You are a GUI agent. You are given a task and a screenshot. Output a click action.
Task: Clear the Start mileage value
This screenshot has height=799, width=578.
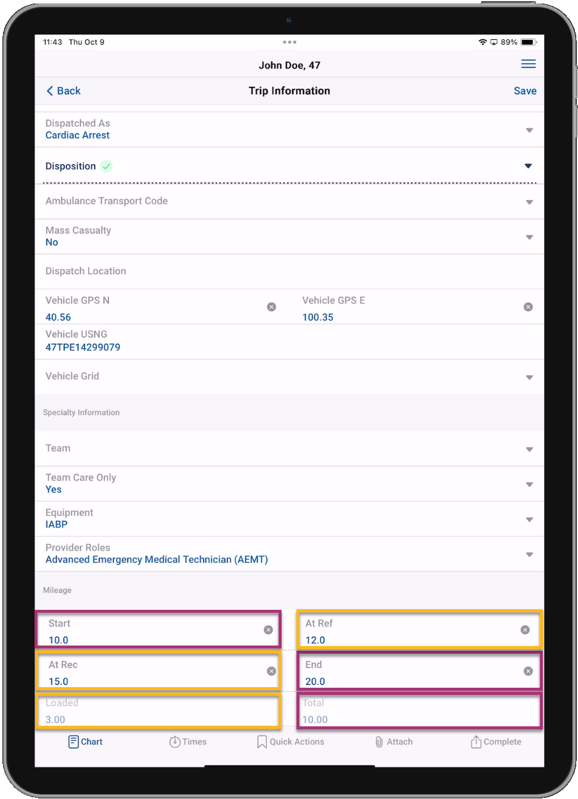pyautogui.click(x=268, y=629)
